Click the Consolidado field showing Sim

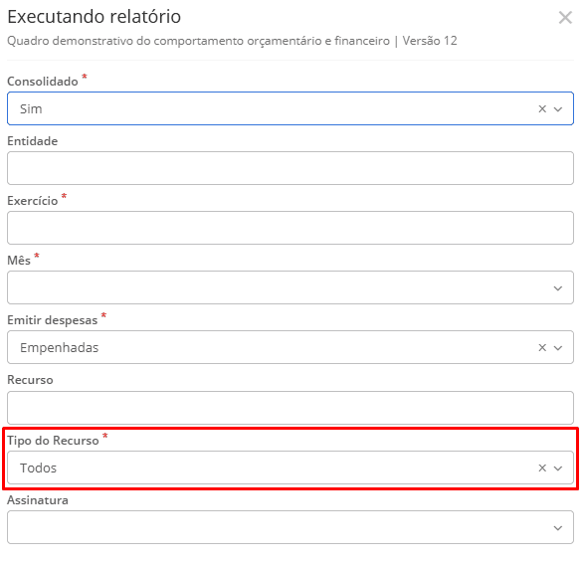click(x=291, y=108)
